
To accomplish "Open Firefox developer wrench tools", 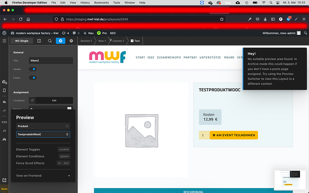I will [x=250, y=19].
